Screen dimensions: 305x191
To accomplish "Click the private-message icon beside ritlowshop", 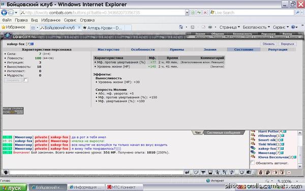I will (253, 135).
